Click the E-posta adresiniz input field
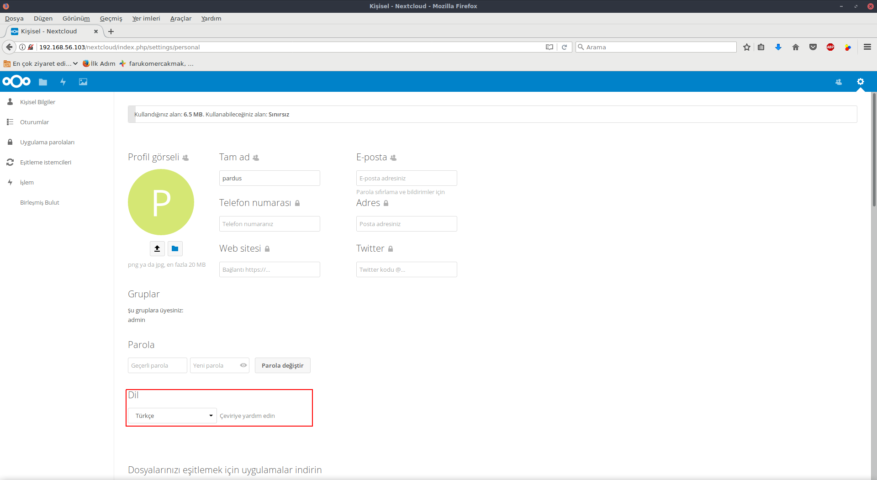 pos(407,178)
